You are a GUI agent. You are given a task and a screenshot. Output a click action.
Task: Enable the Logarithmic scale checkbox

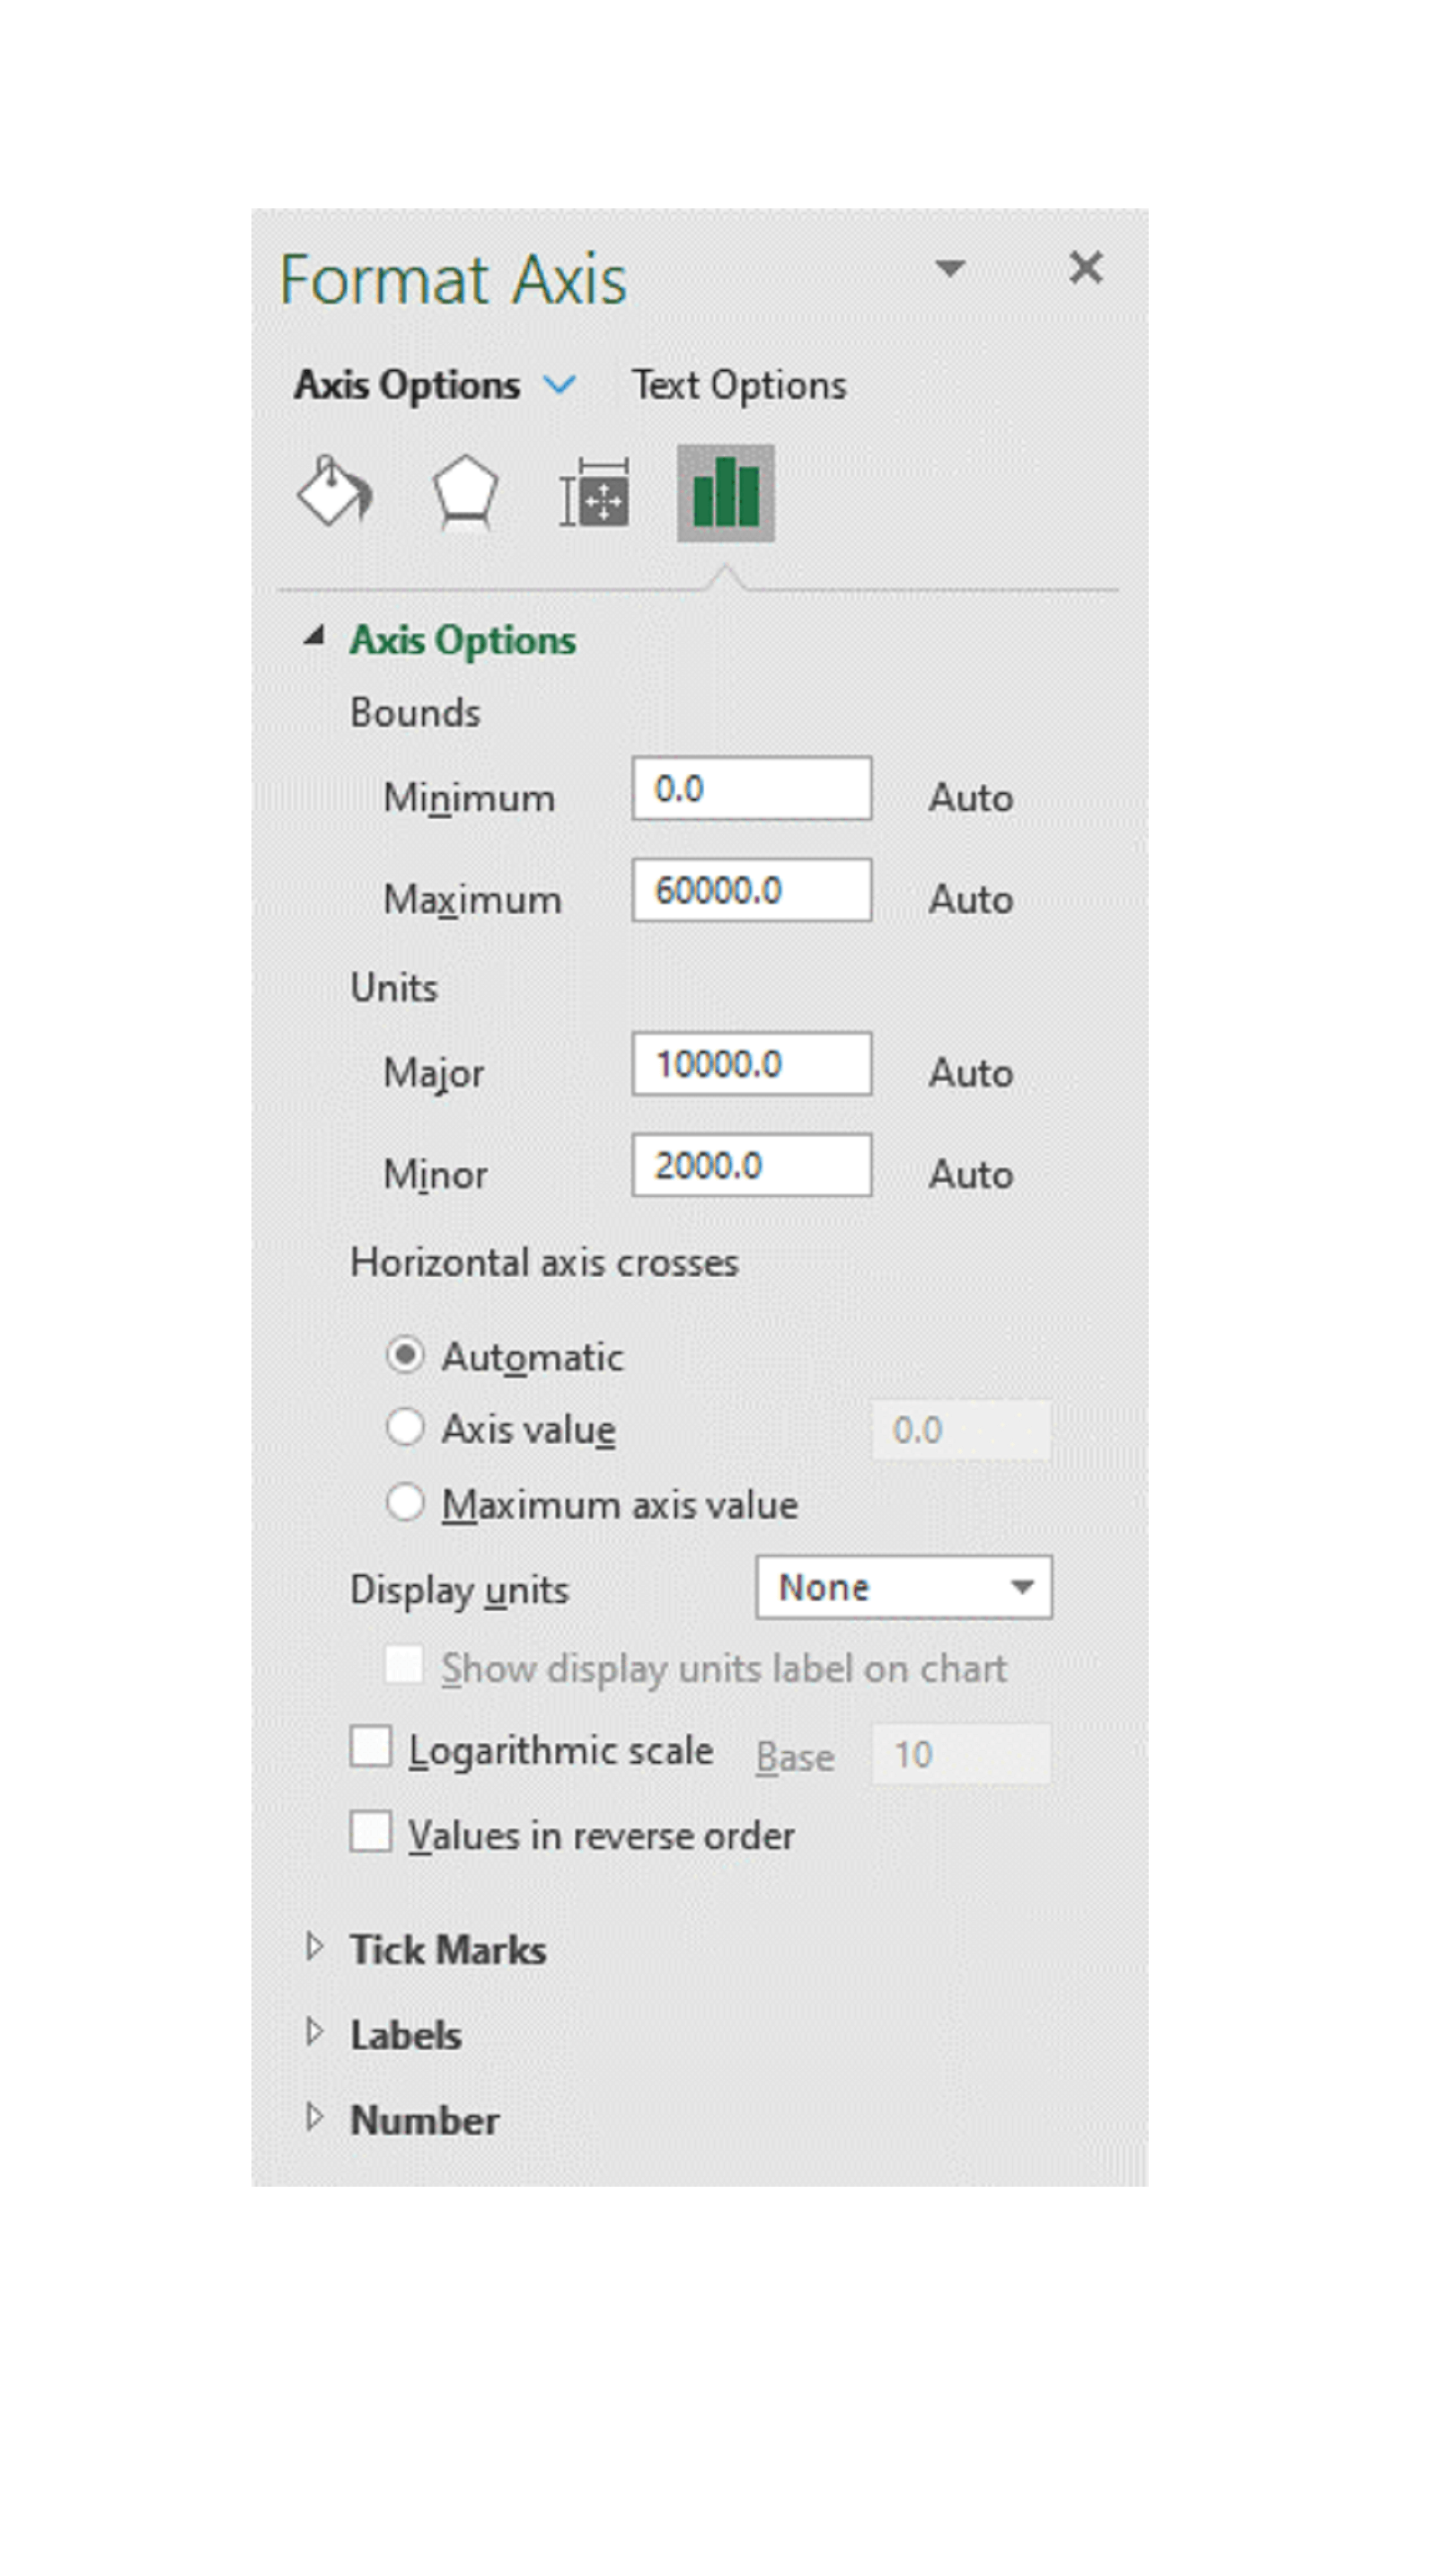click(371, 1748)
